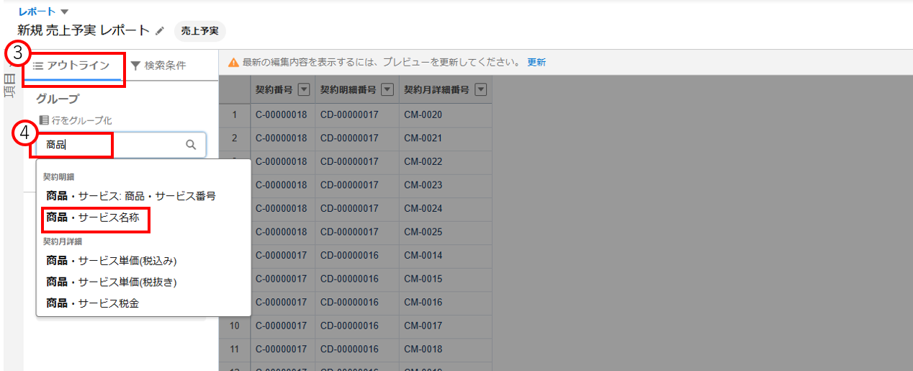Open the 契約番号 column dropdown menu
The height and width of the screenshot is (371, 913).
tap(304, 90)
